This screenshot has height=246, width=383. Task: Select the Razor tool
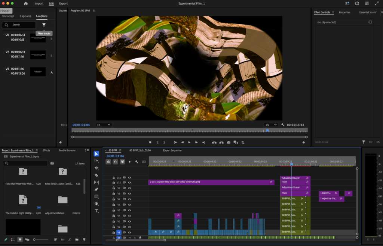pos(96,175)
